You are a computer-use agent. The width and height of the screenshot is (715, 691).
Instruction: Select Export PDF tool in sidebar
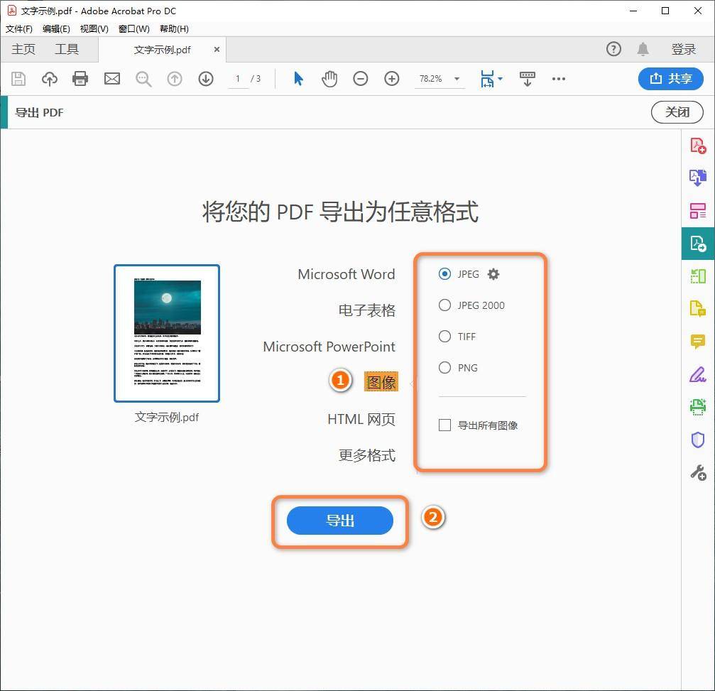[x=698, y=244]
